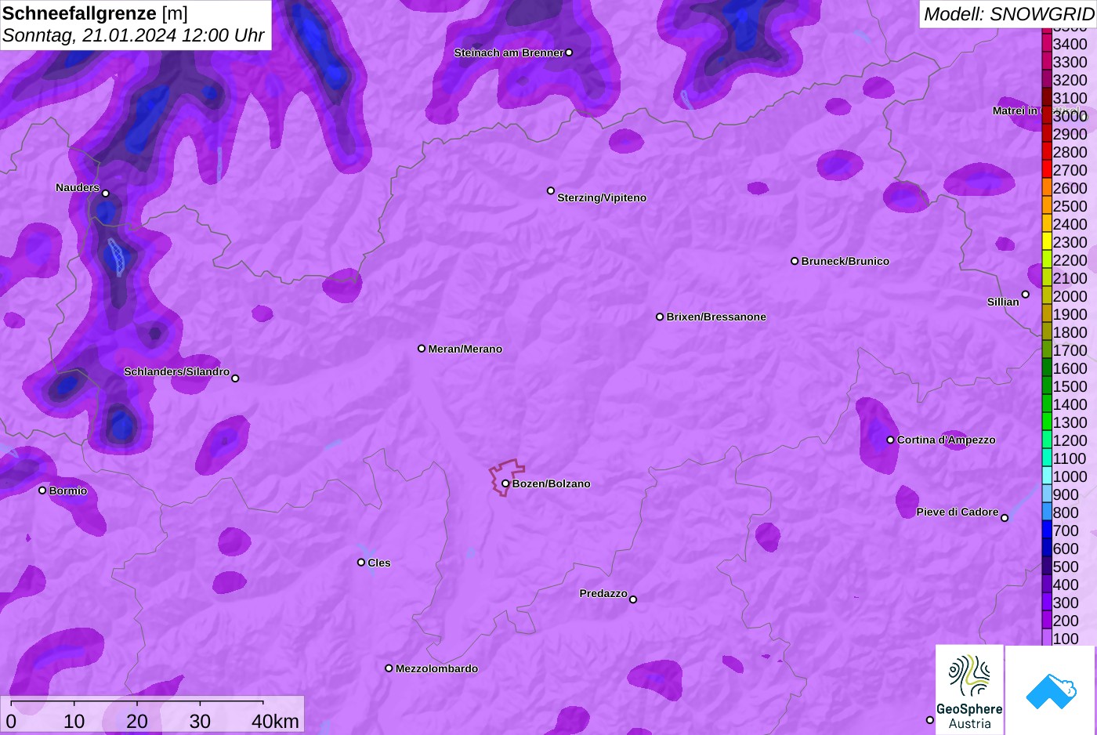Click the GeoSphere Austria logo
This screenshot has height=735, width=1097.
coord(969,690)
